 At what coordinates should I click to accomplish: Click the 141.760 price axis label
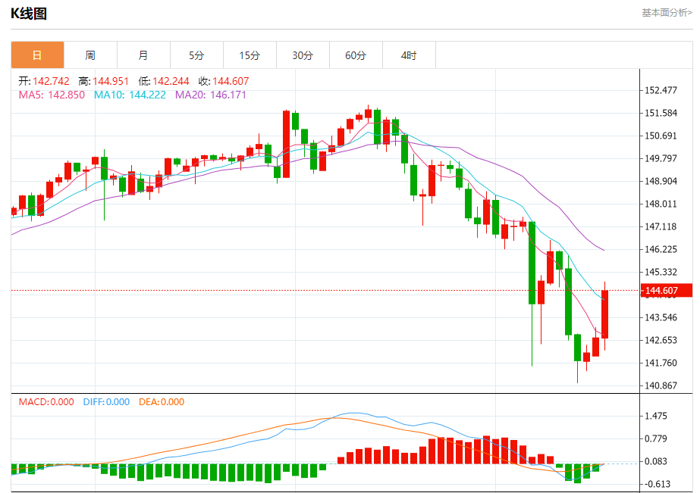pyautogui.click(x=661, y=363)
